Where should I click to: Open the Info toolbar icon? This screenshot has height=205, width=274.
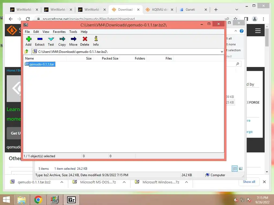(x=96, y=41)
